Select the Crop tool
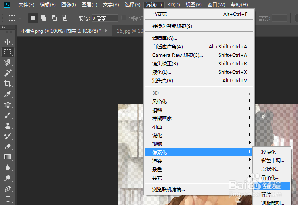Image resolution: width=298 pixels, height=205 pixels. tap(8, 84)
